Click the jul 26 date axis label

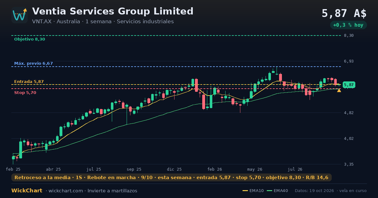pyautogui.click(x=295, y=169)
